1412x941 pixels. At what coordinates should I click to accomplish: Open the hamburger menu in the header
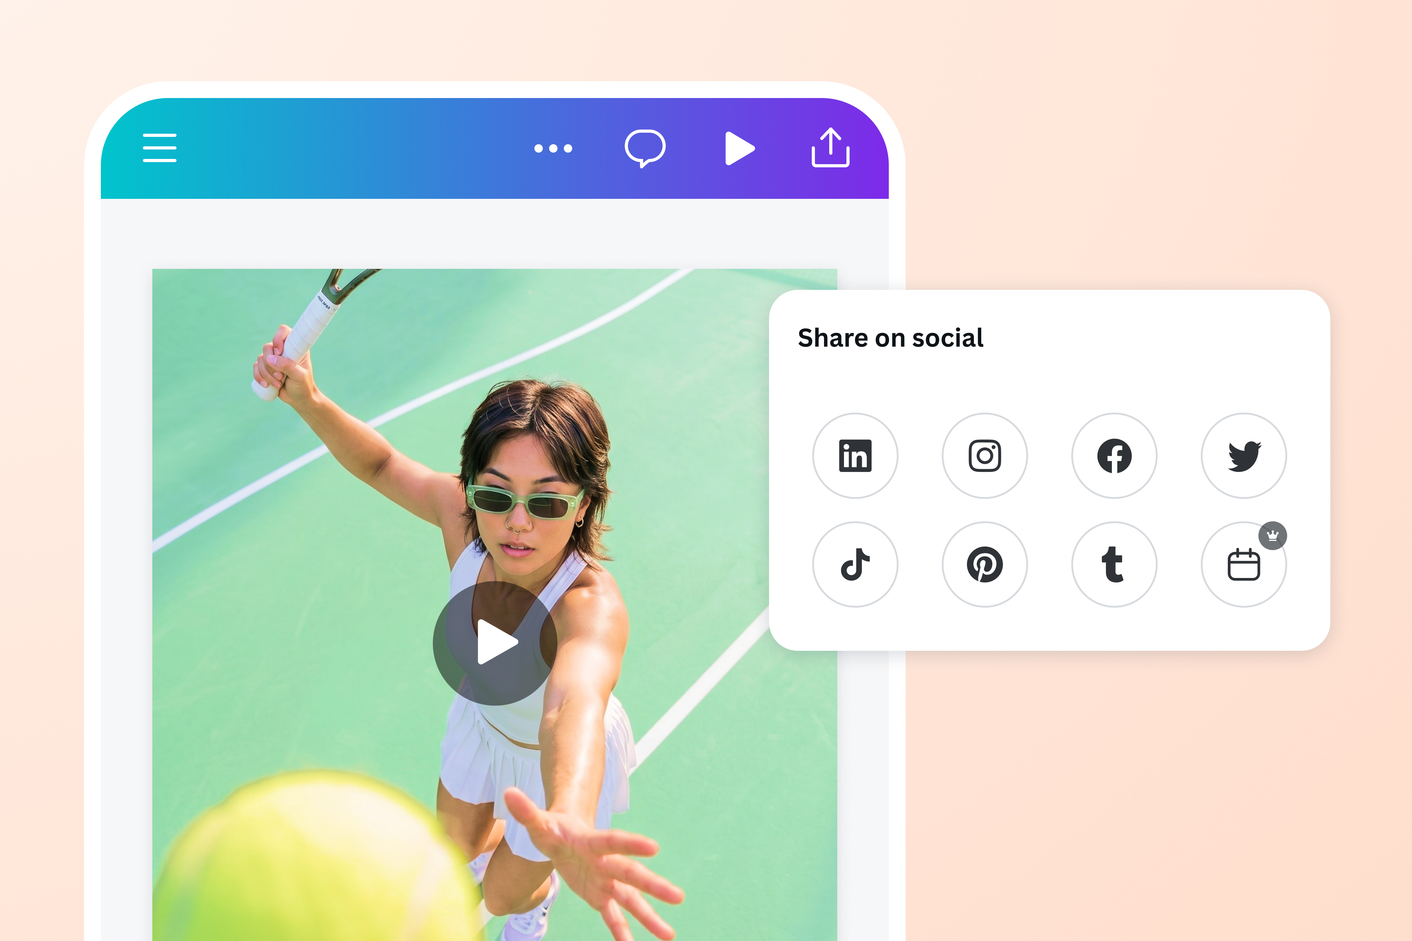[160, 148]
